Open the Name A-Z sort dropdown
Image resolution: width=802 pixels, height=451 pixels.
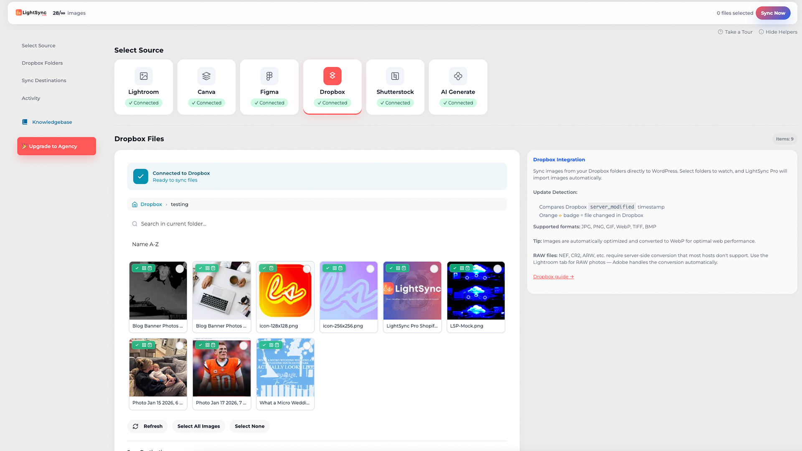[x=145, y=244]
